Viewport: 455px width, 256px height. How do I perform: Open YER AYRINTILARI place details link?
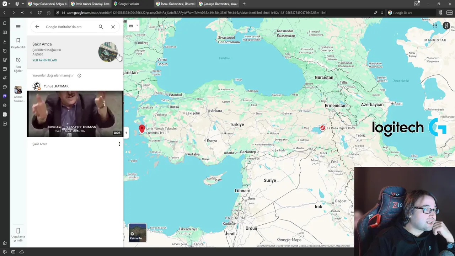[44, 60]
